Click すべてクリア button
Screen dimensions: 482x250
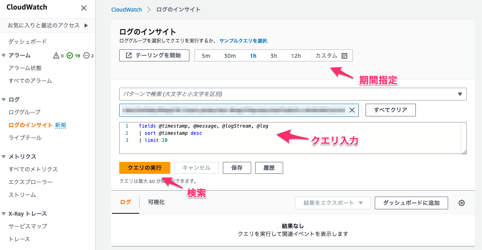coord(391,110)
